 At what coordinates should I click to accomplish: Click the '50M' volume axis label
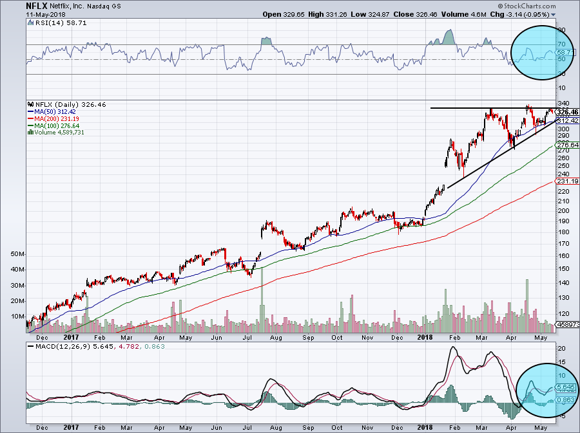17,254
